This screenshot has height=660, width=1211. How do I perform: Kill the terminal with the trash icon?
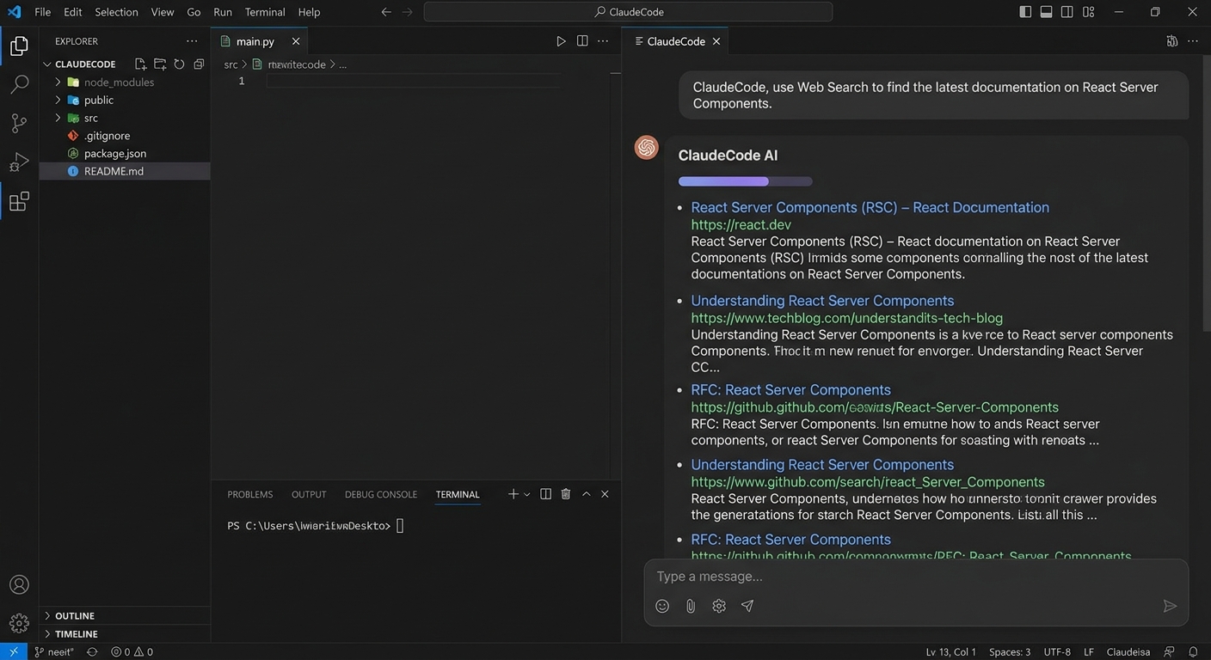click(566, 494)
